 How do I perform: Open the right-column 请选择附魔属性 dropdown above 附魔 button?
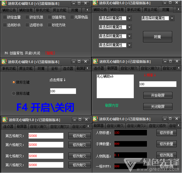coord(172,18)
